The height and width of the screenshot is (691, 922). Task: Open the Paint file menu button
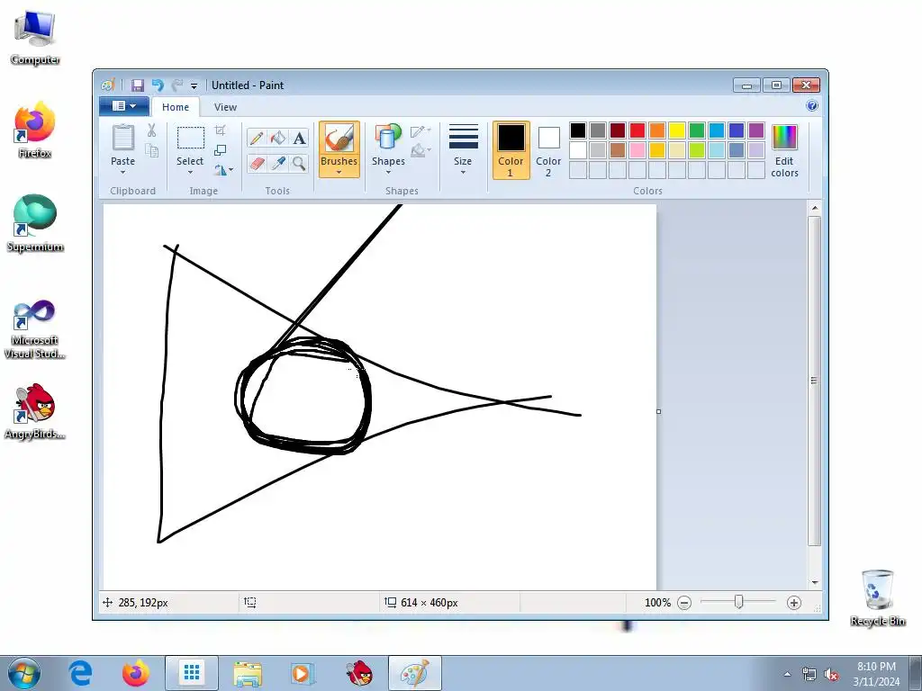(124, 106)
